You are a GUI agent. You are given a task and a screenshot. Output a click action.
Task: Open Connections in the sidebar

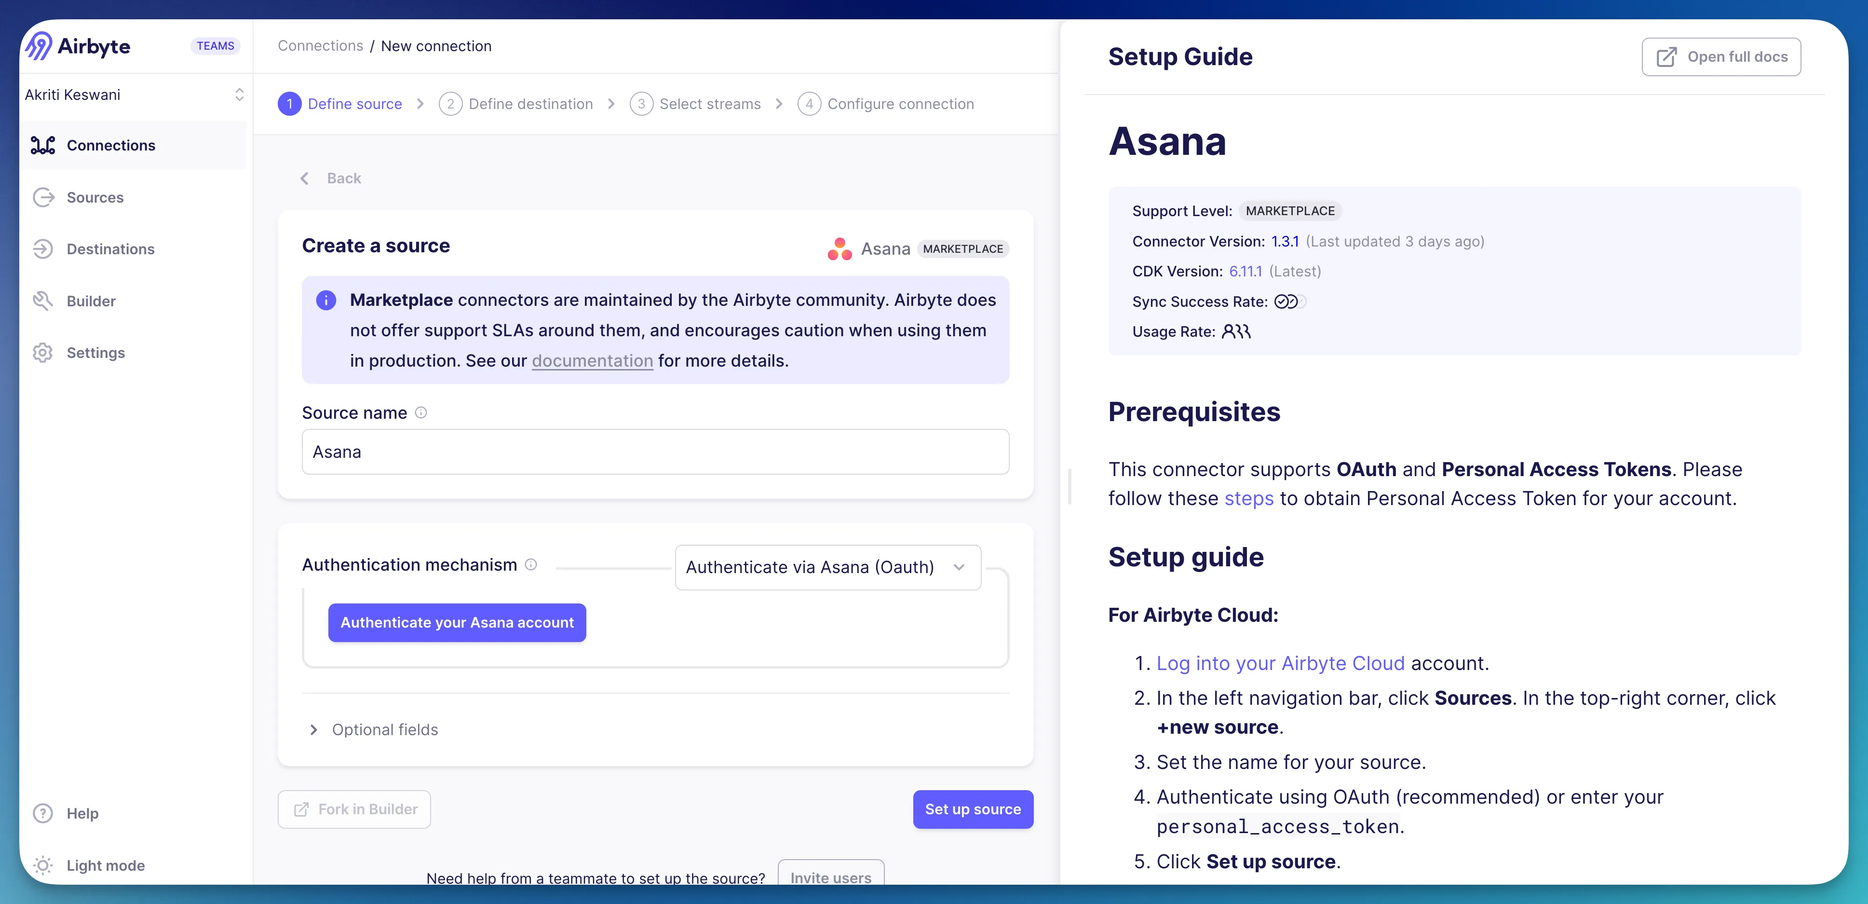(134, 145)
